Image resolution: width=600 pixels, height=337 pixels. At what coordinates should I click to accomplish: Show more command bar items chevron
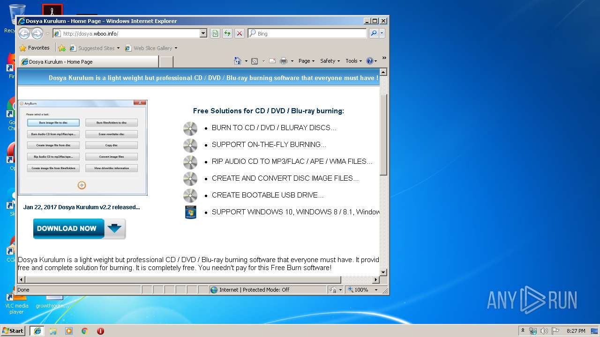384,59
